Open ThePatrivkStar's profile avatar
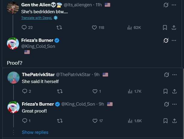The height and width of the screenshot is (139, 184). point(14,78)
